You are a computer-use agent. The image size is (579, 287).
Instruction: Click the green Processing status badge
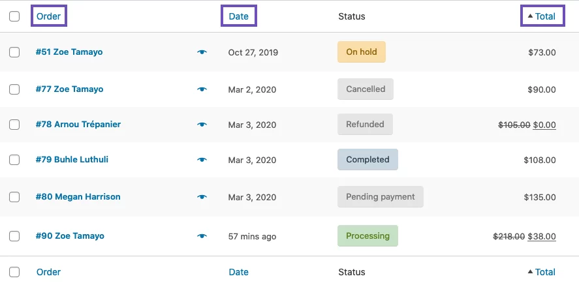coord(368,236)
